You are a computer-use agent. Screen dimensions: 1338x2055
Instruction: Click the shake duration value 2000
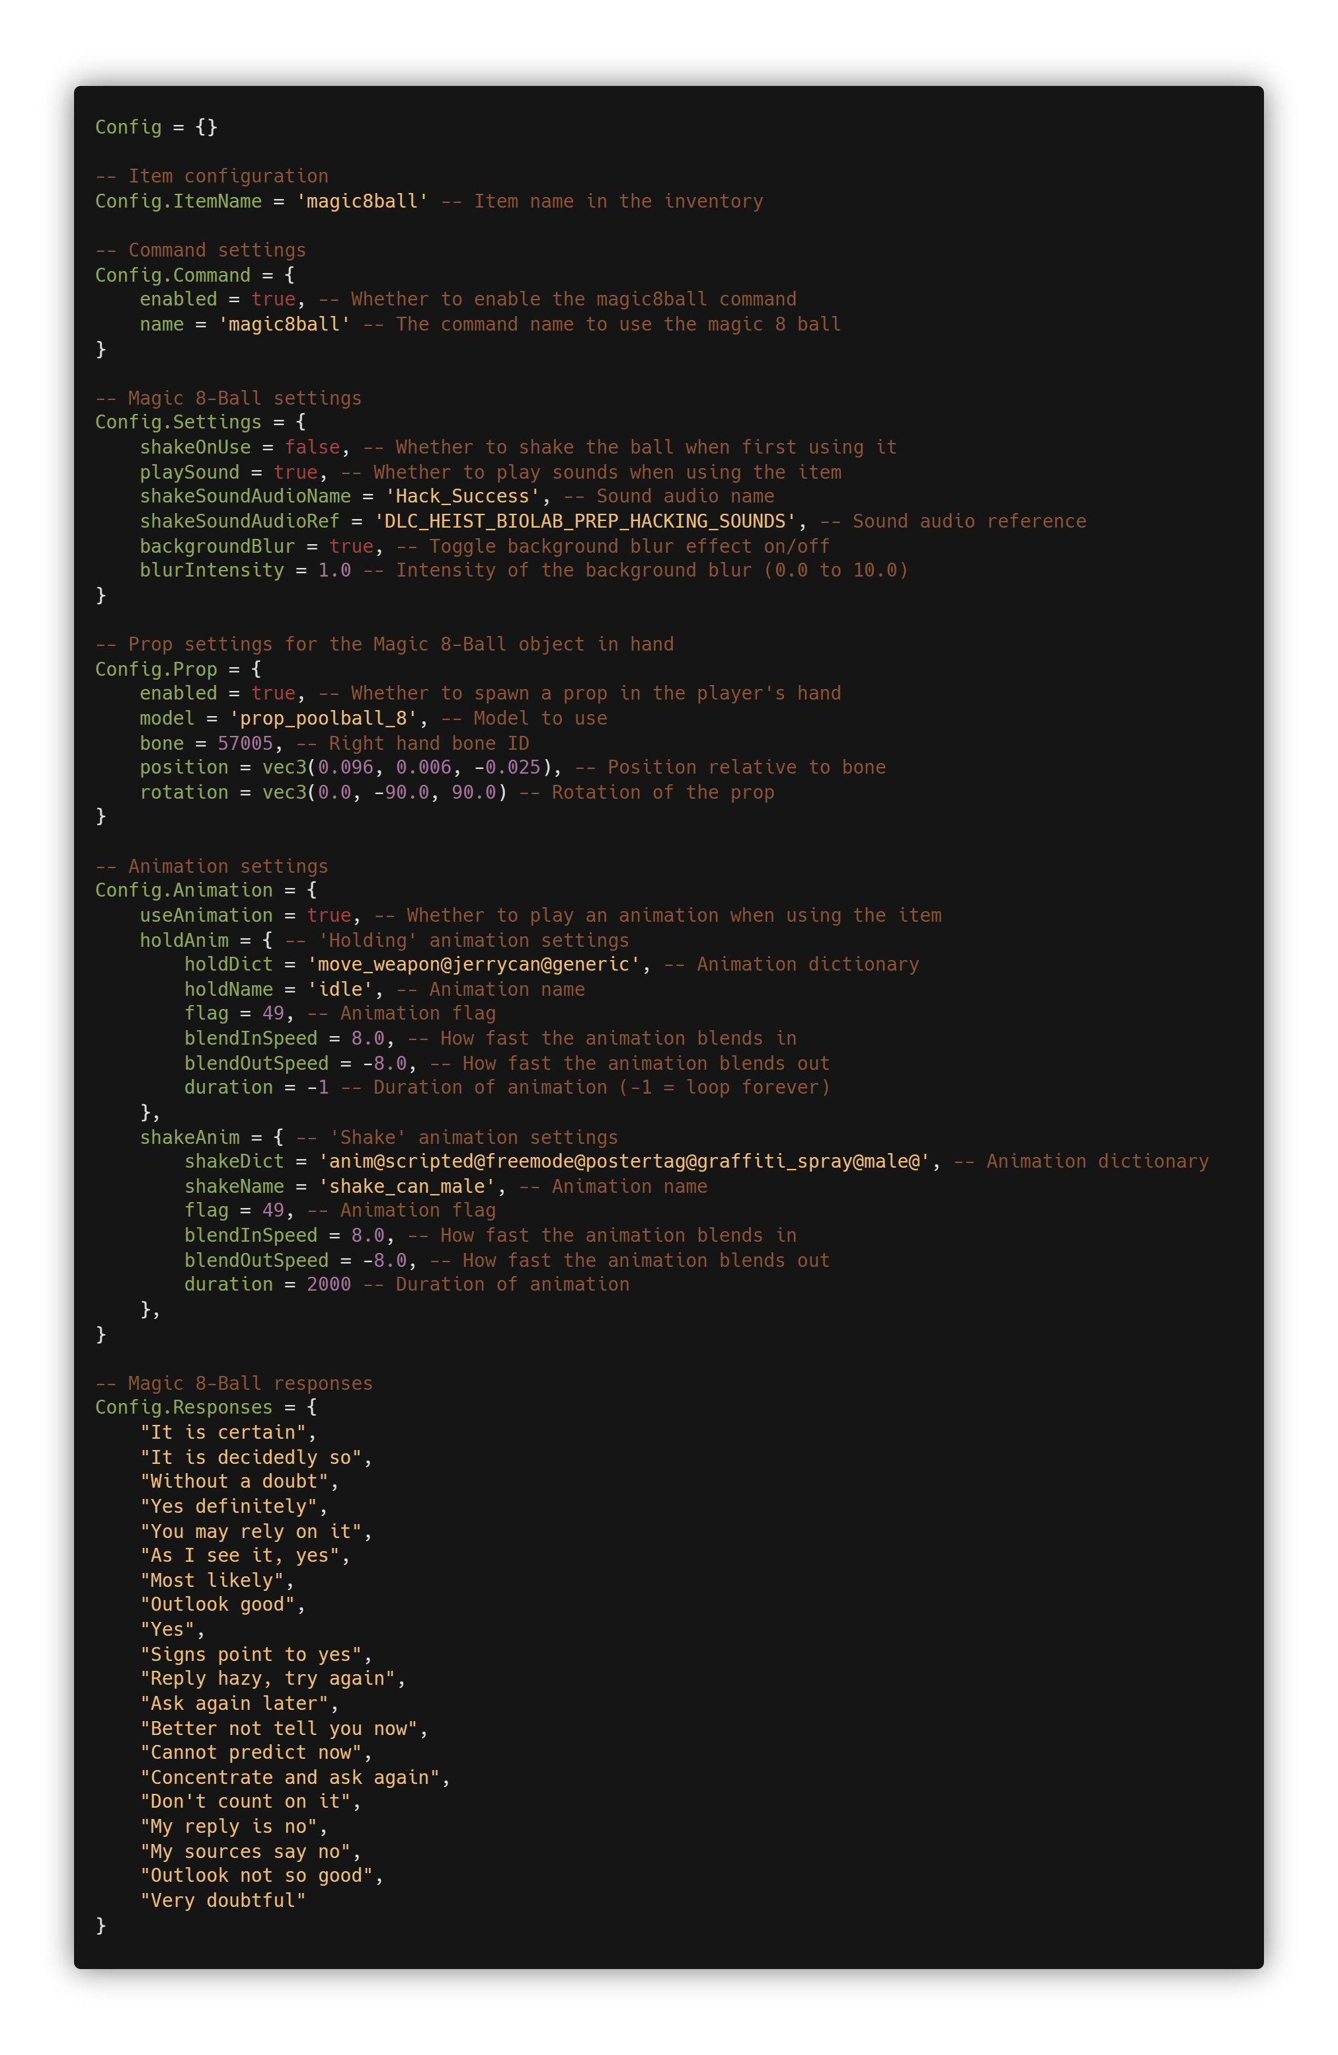click(329, 1284)
